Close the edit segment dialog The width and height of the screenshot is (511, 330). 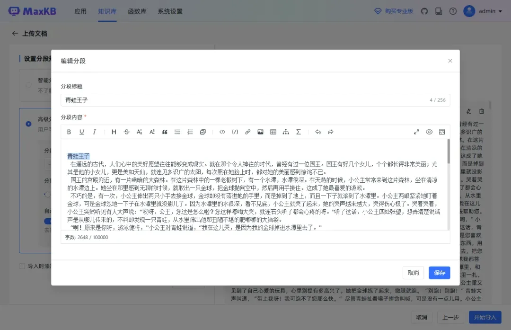[450, 61]
